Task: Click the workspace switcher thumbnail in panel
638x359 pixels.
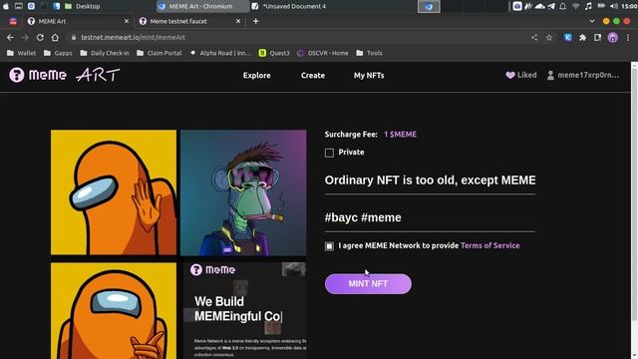Action: tap(429, 7)
